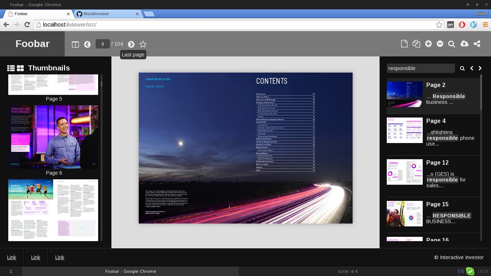Viewport: 491px width, 276px height.
Task: Click workspace 1 in the taskbar
Action: (x=11, y=271)
